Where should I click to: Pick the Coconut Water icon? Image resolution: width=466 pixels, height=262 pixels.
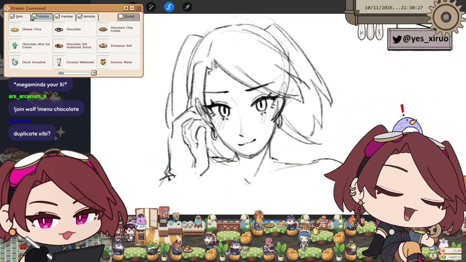(x=103, y=62)
